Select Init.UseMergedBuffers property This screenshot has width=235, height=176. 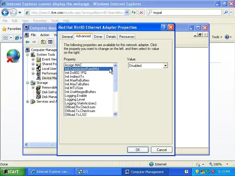click(88, 92)
